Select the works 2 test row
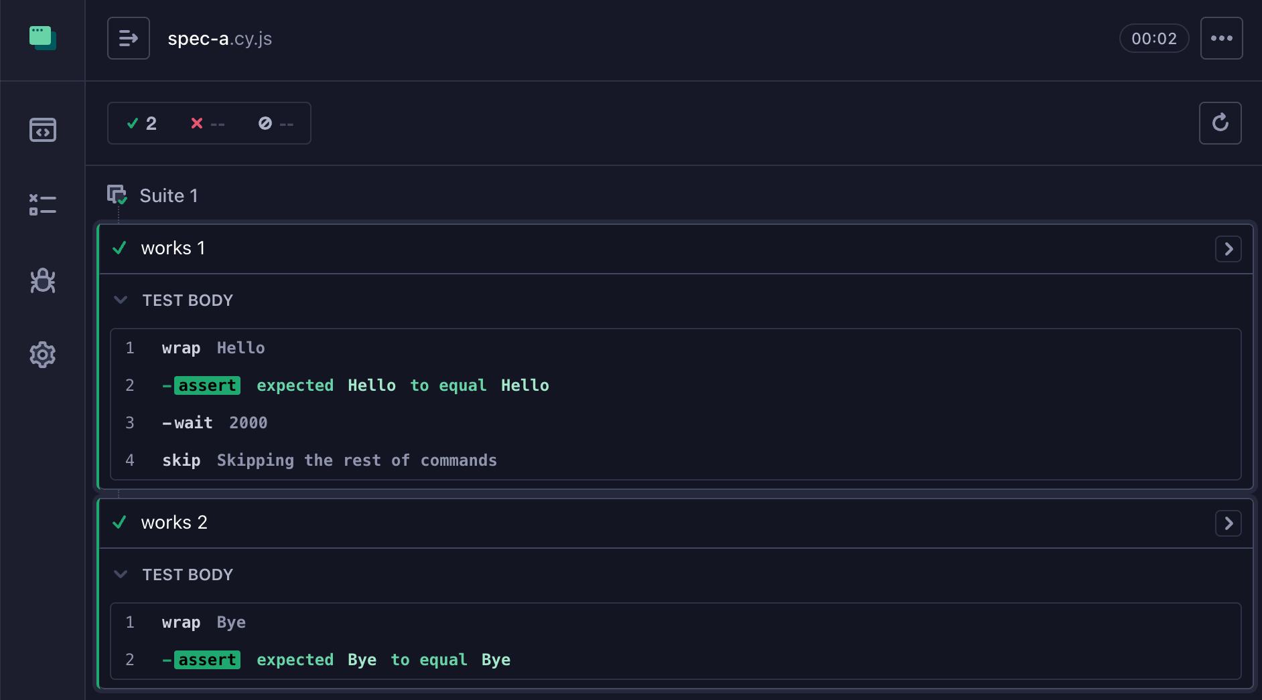This screenshot has width=1262, height=700. point(675,523)
